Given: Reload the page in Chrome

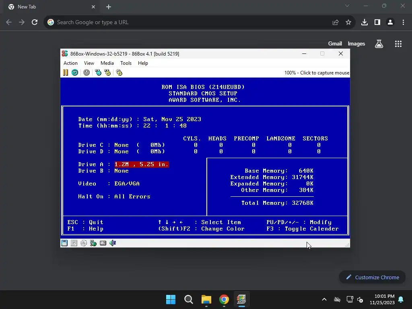Looking at the screenshot, I should 35,23.
